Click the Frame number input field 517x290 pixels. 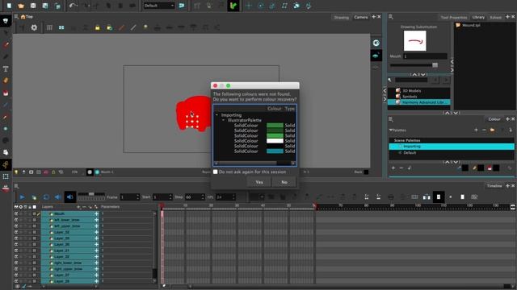click(129, 197)
